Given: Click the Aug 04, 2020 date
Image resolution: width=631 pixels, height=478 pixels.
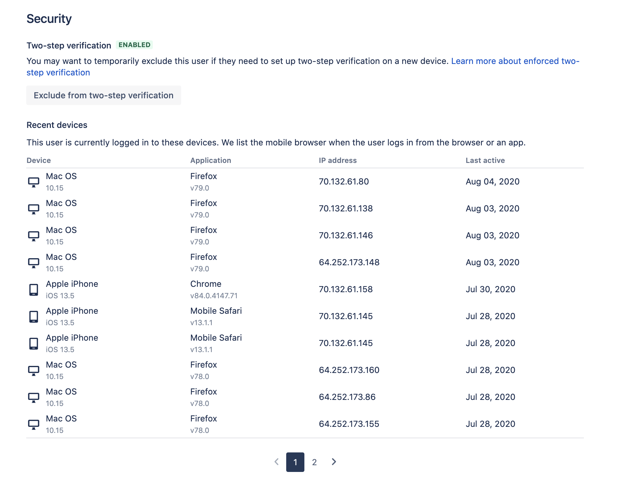Looking at the screenshot, I should 493,181.
